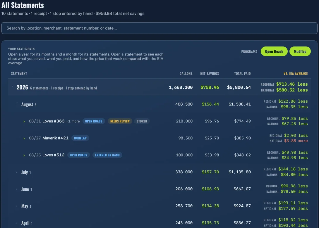Expand the May month chevron

click(x=16, y=206)
